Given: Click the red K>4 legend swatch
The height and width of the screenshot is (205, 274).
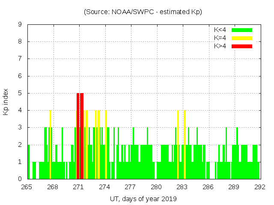Looking at the screenshot, I should pyautogui.click(x=242, y=46).
